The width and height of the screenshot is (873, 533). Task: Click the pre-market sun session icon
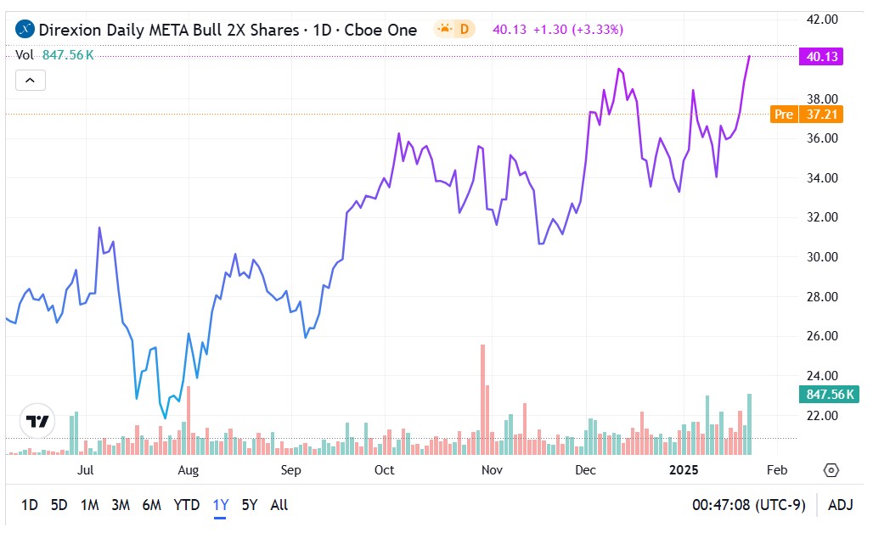[445, 30]
